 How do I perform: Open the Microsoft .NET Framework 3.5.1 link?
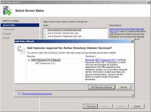pos(101,60)
